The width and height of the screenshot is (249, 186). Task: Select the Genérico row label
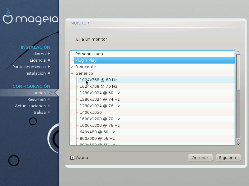tap(84, 73)
